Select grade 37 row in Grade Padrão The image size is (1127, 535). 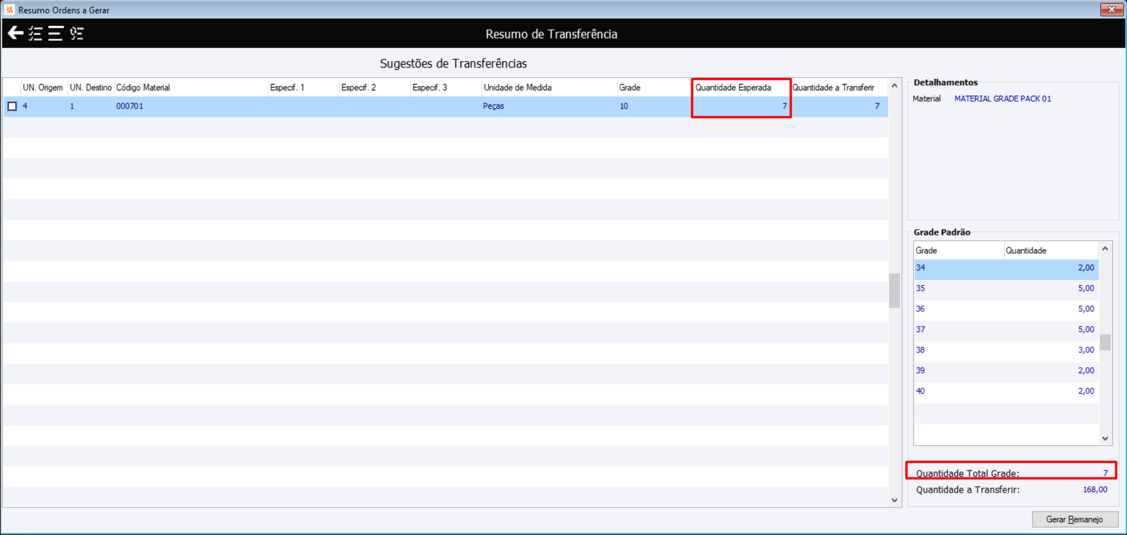point(1006,330)
